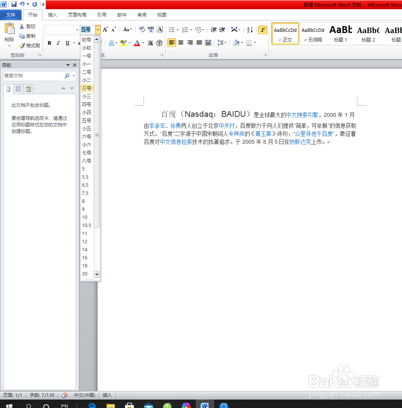The height and width of the screenshot is (408, 402).
Task: Click the Bullets list icon
Action: [172, 30]
